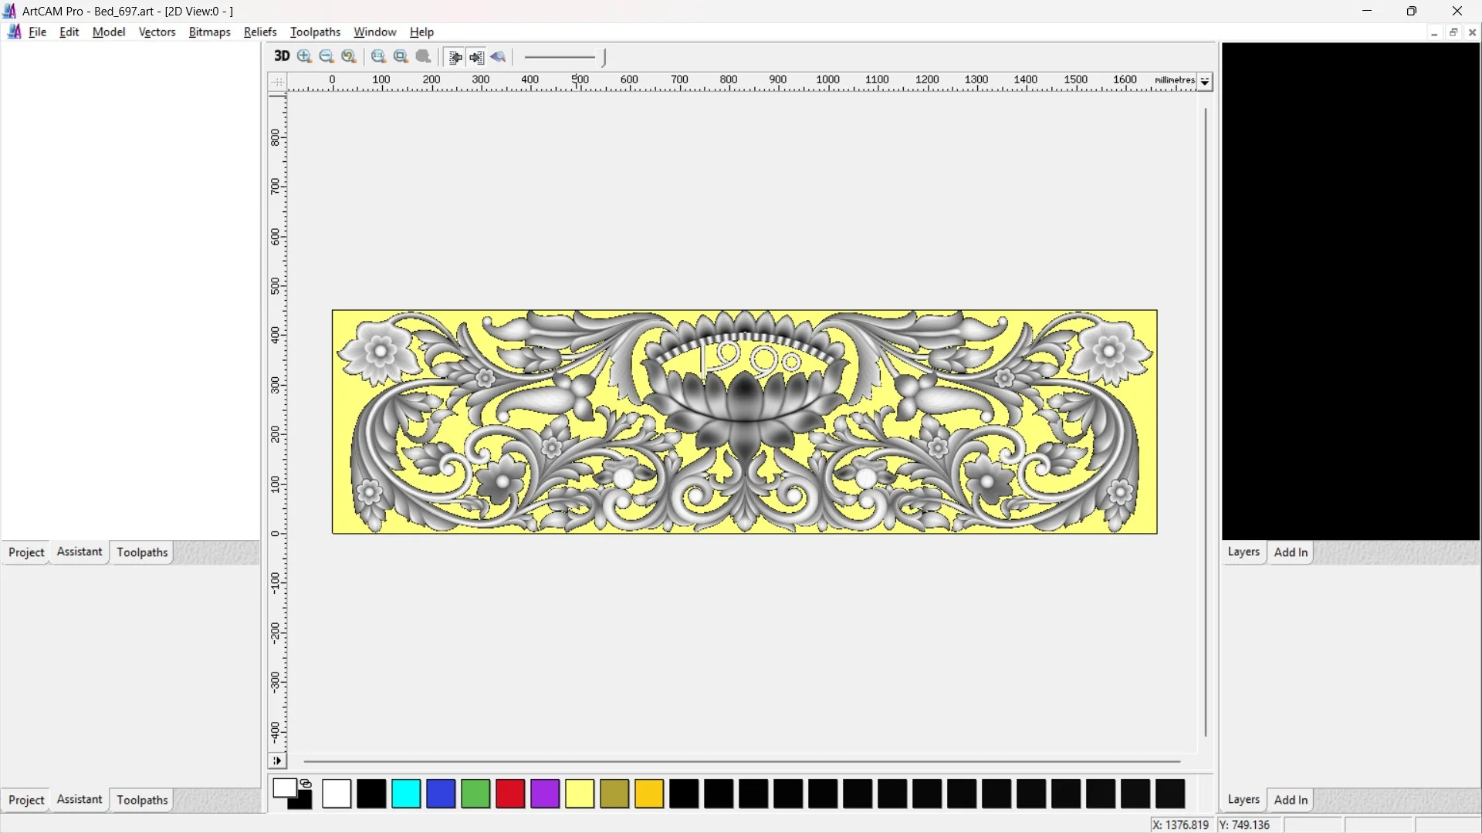This screenshot has height=833, width=1482.
Task: Open the Reliefs menu
Action: click(259, 32)
